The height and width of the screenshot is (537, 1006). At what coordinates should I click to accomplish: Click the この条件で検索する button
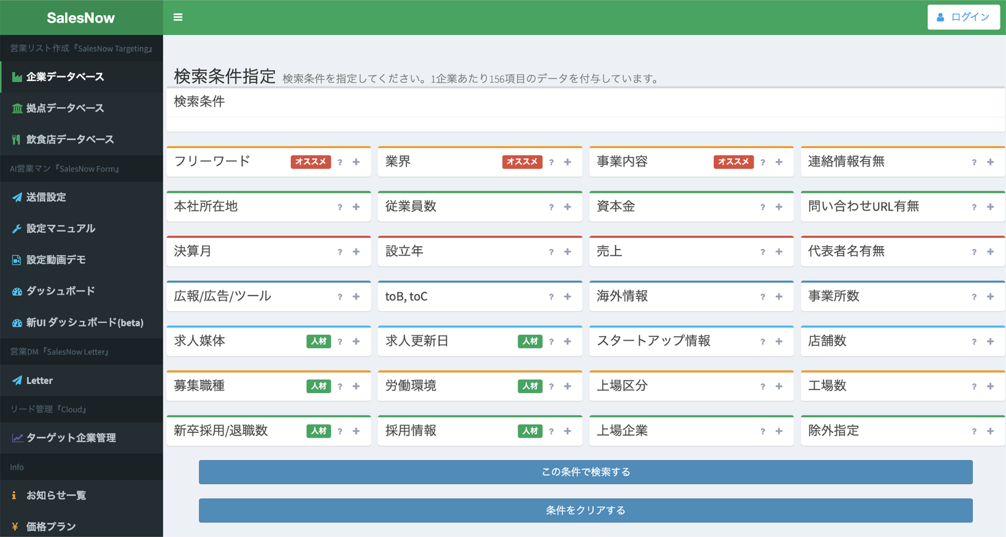point(585,472)
